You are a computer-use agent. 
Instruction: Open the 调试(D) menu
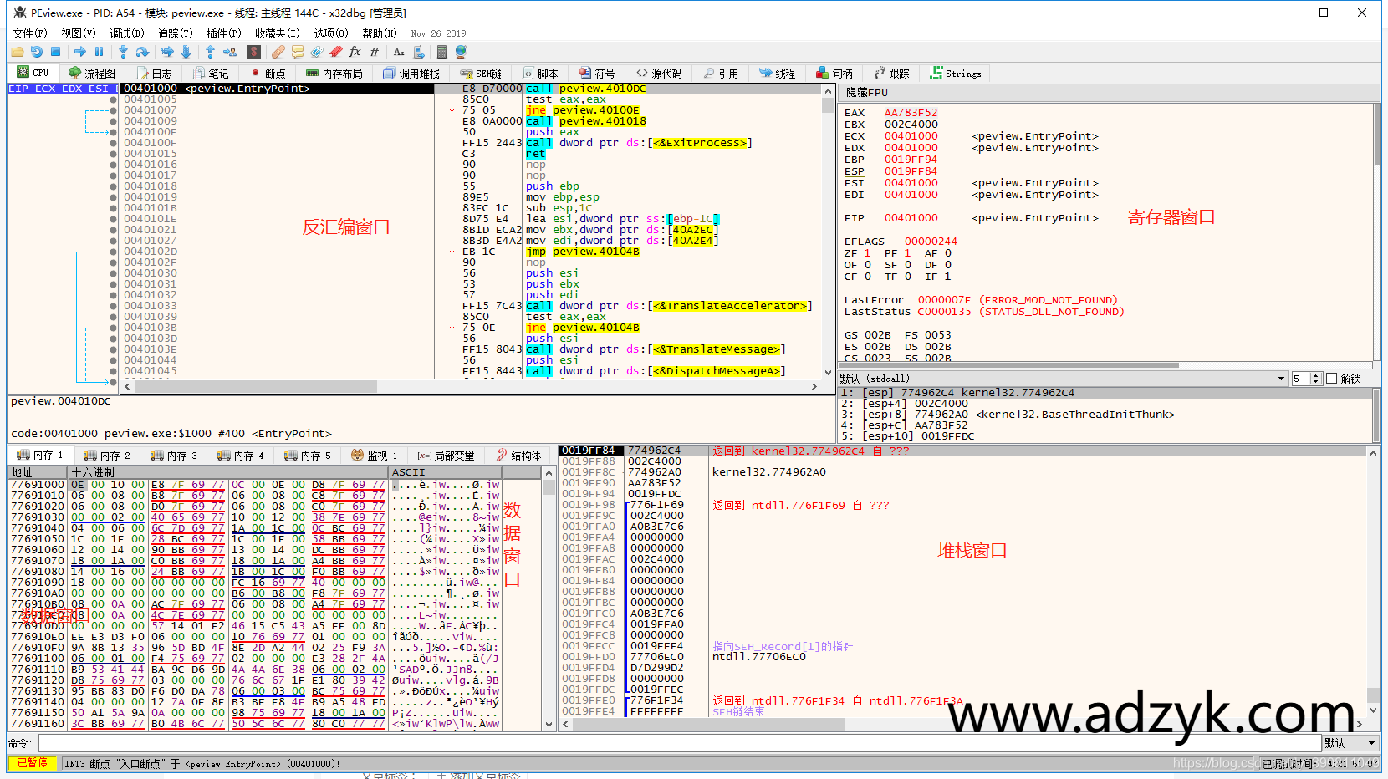(127, 33)
